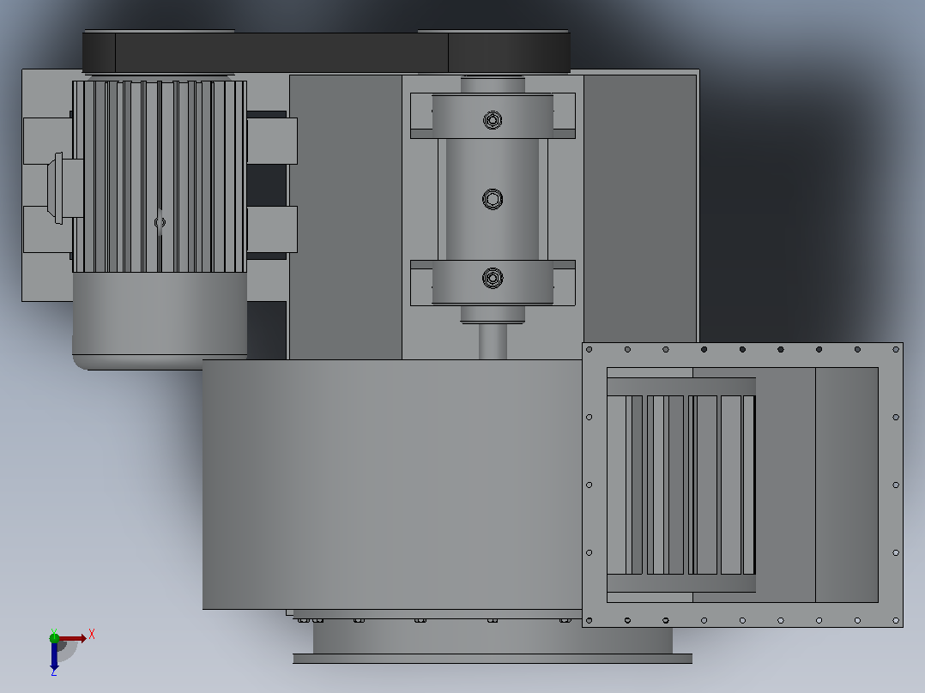Click the green Y axis dot of triad
This screenshot has width=925, height=693.
pos(54,637)
